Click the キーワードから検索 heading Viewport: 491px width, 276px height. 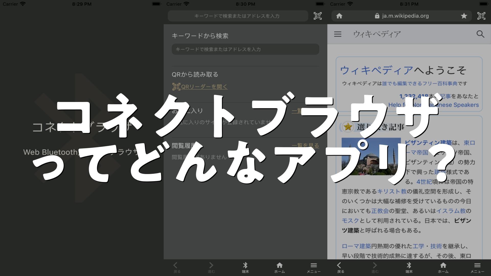point(200,36)
